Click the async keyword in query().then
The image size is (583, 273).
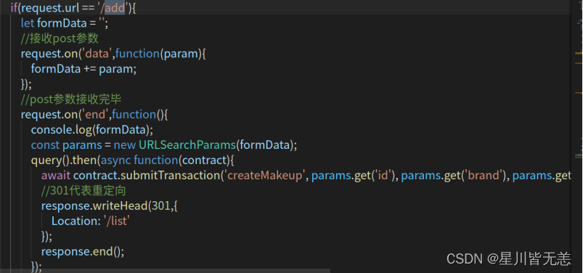[x=116, y=160]
